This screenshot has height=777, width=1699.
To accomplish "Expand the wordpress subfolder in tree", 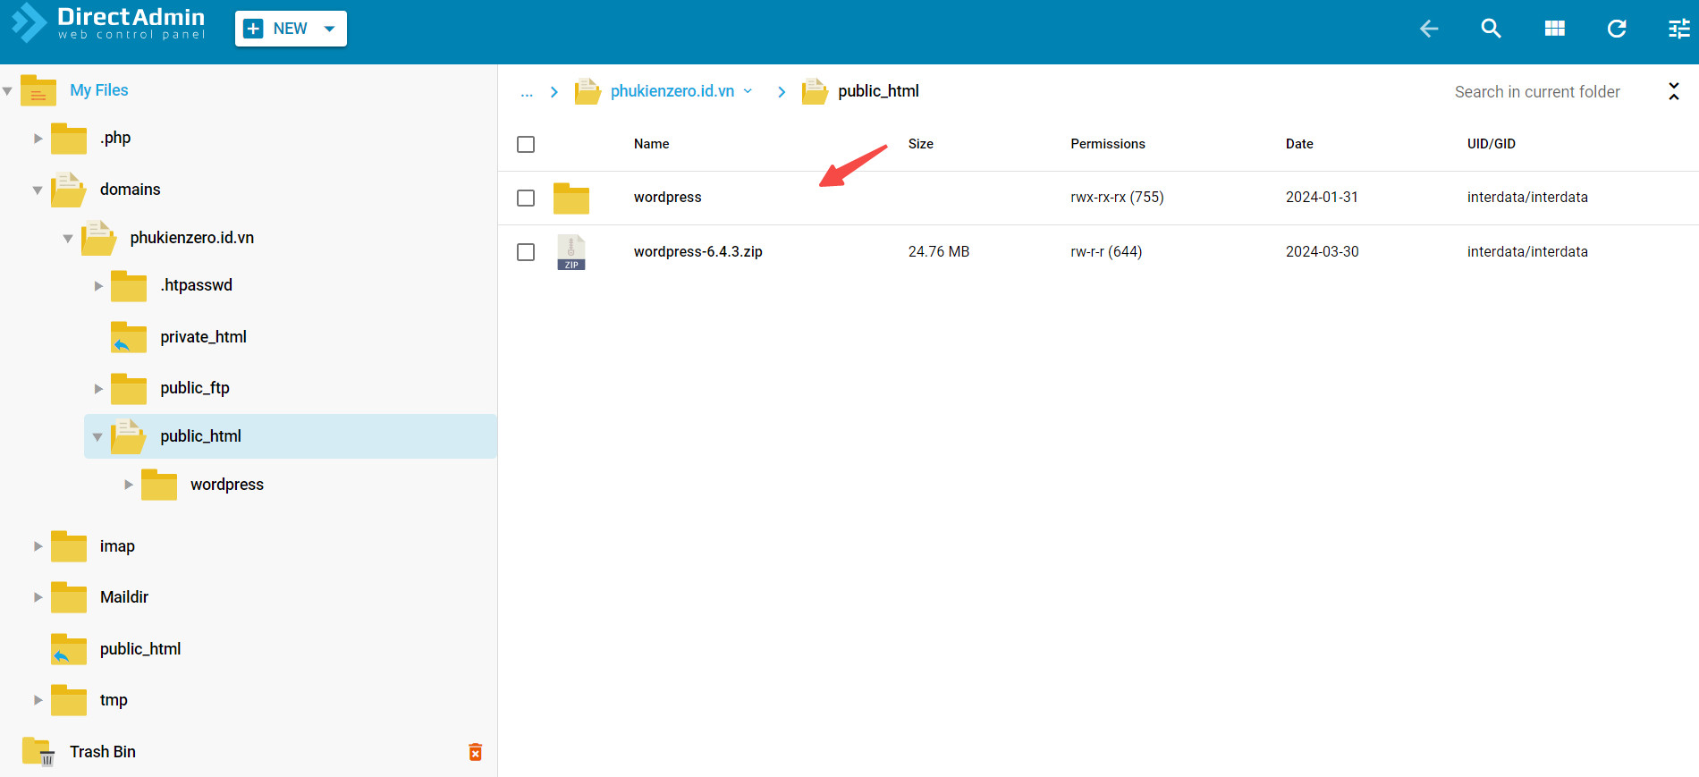I will click(x=129, y=485).
